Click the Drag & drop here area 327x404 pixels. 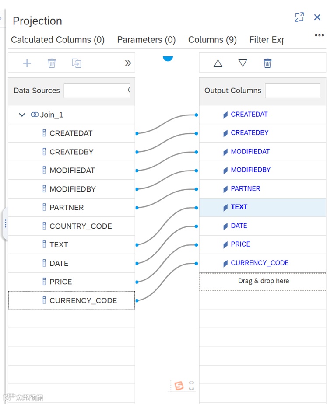pos(263,281)
